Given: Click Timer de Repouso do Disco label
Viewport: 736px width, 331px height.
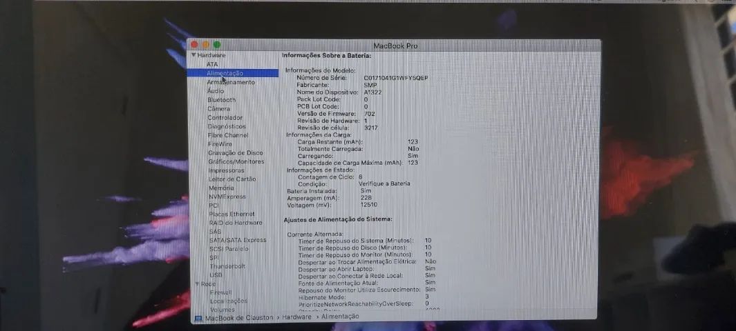Looking at the screenshot, I should tap(352, 248).
